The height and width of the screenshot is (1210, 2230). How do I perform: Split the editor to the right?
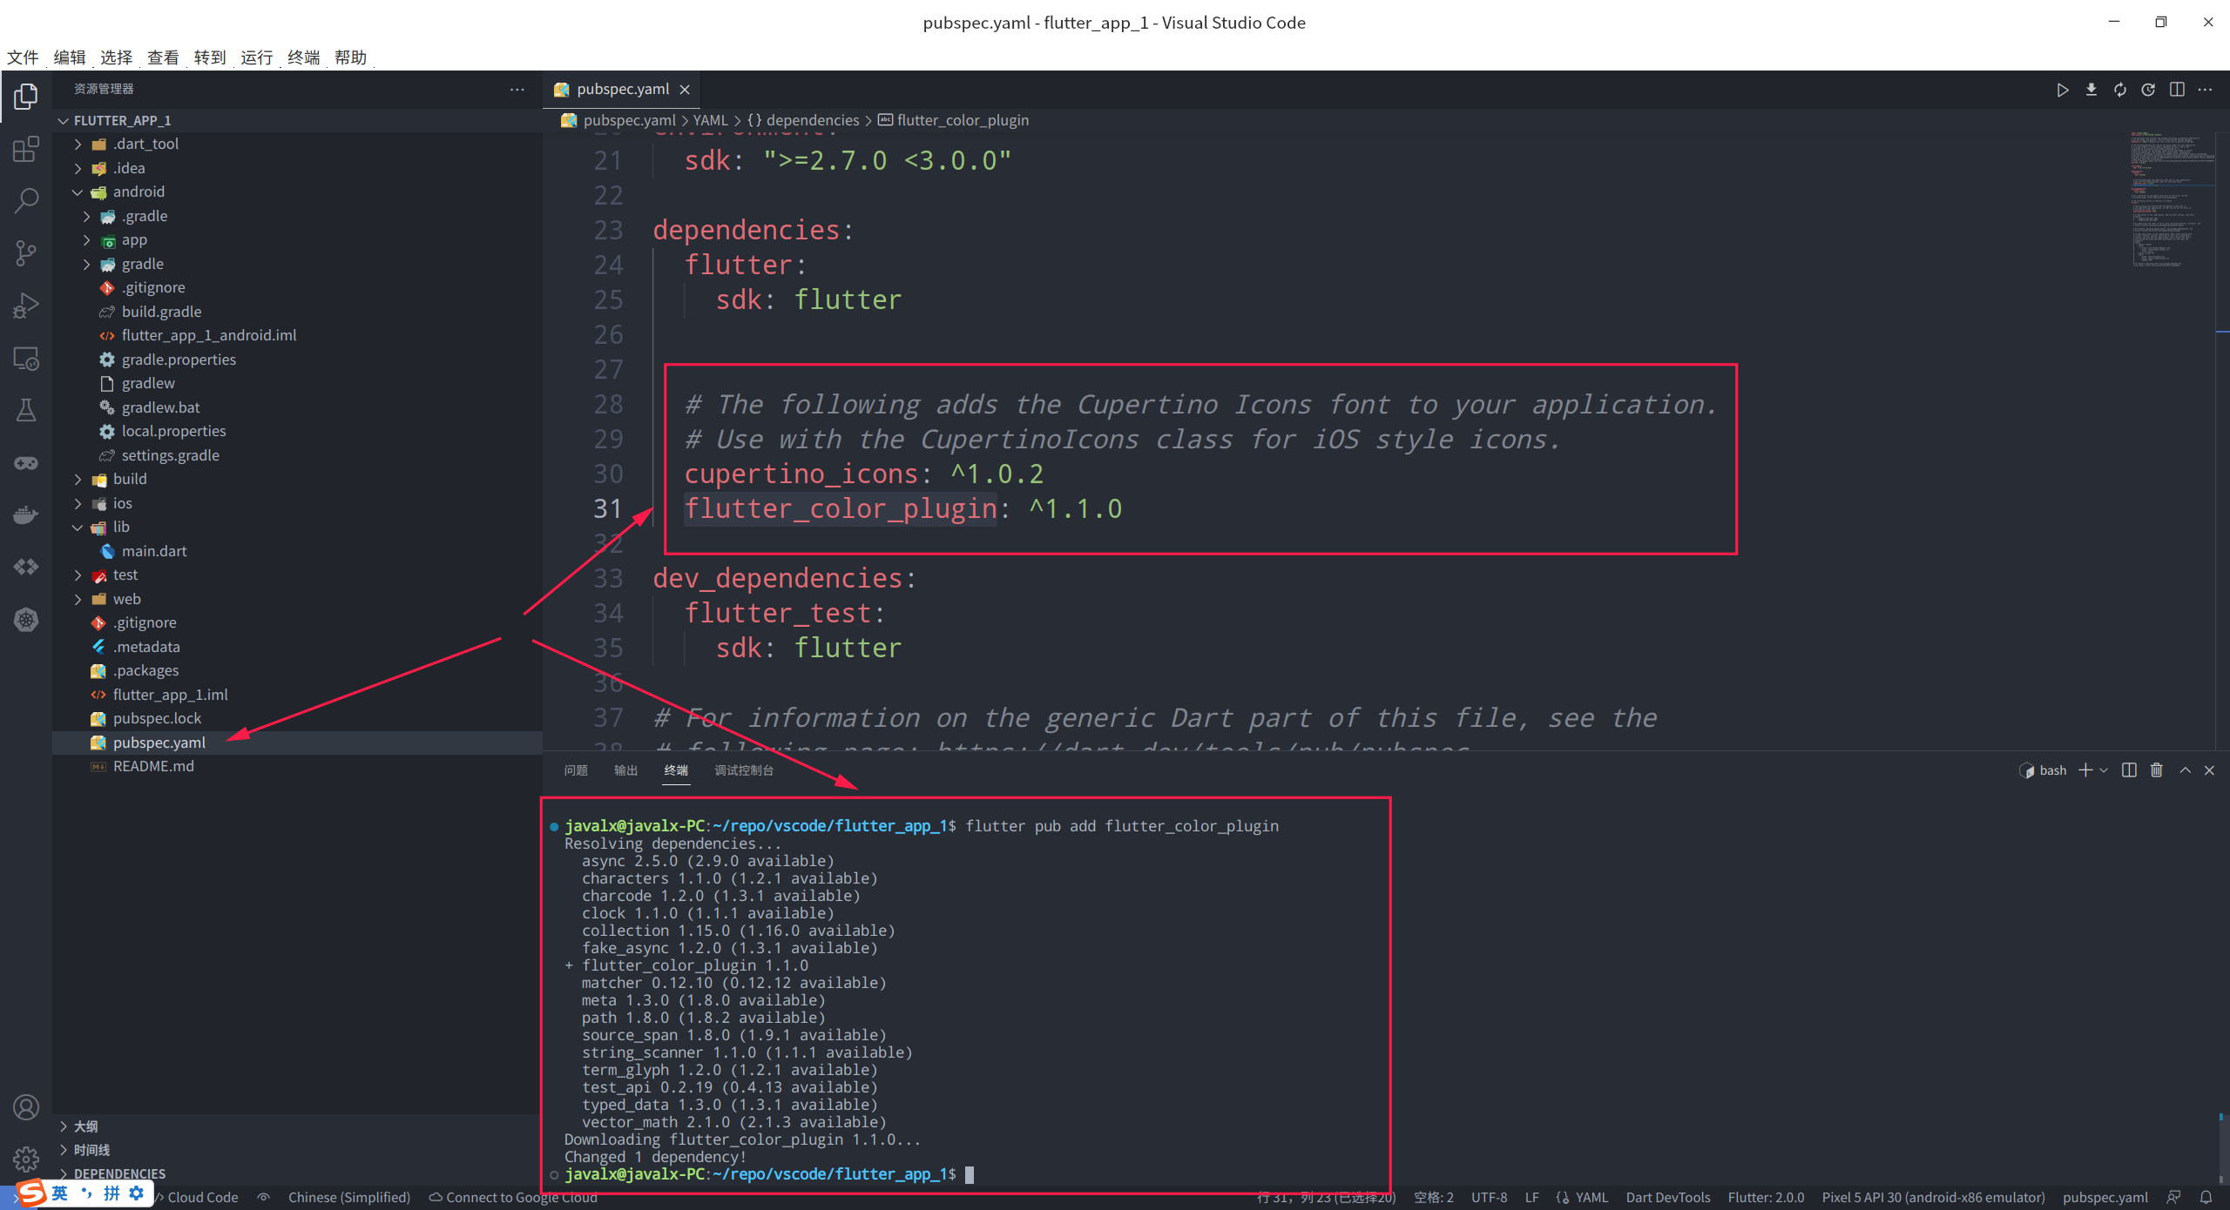[2177, 90]
